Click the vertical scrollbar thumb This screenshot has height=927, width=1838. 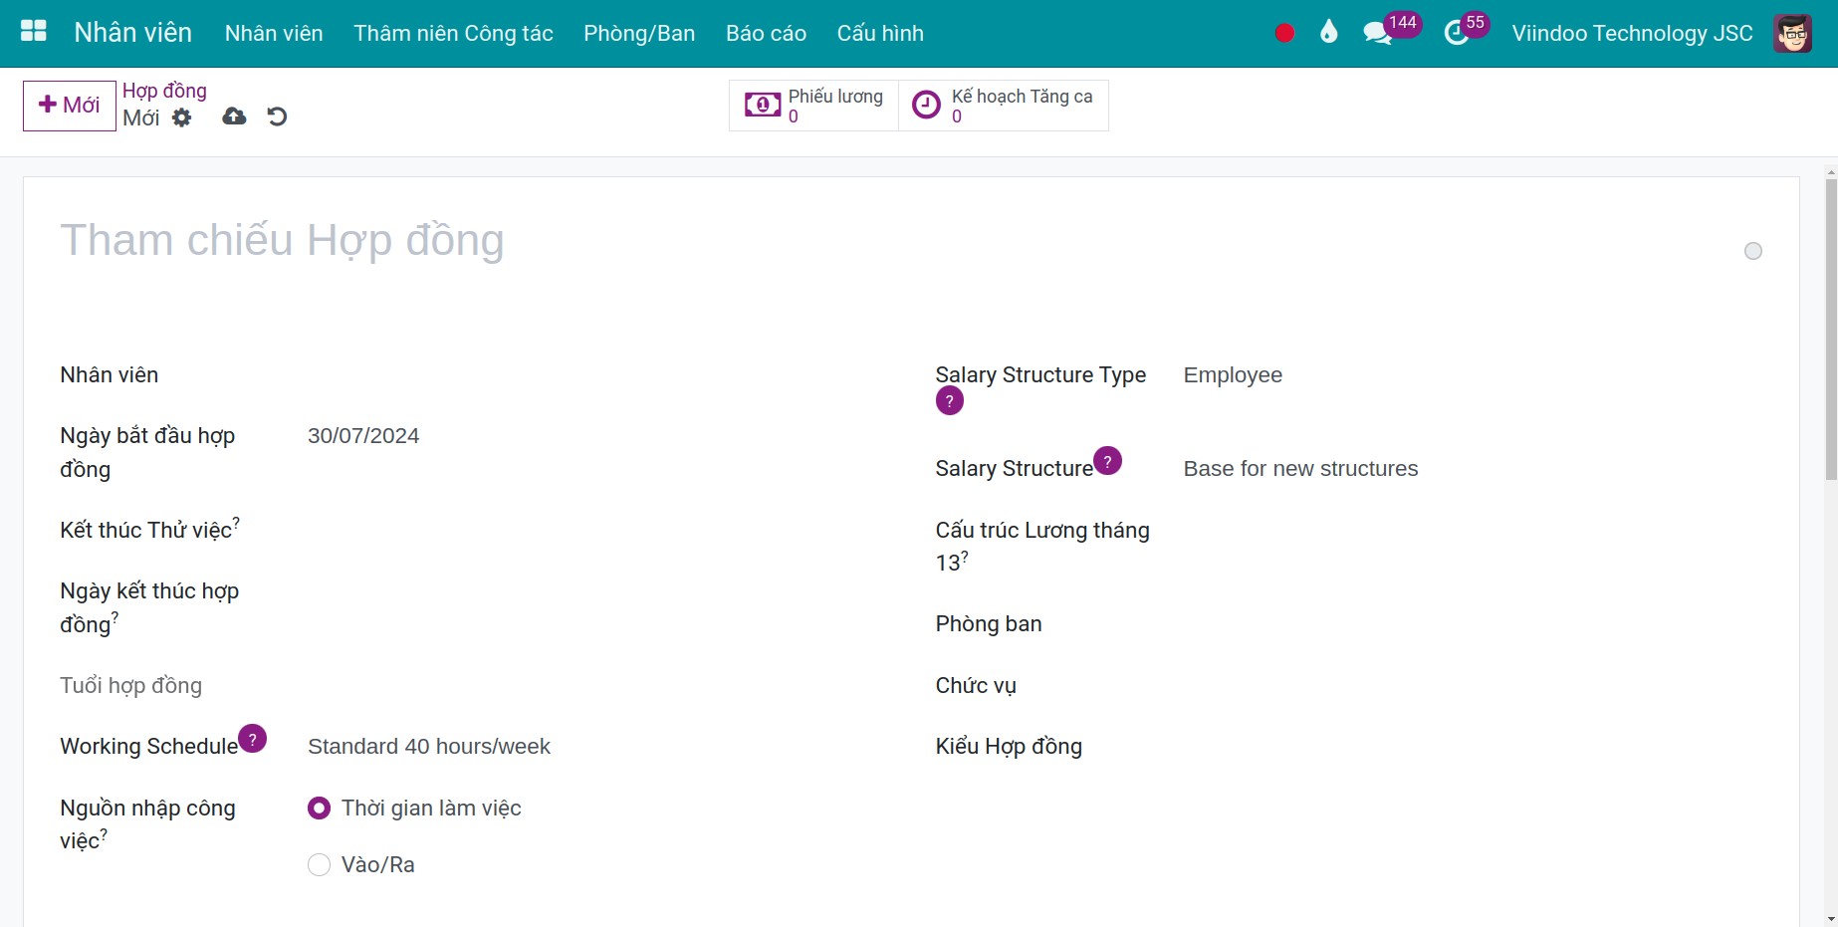pyautogui.click(x=1830, y=331)
